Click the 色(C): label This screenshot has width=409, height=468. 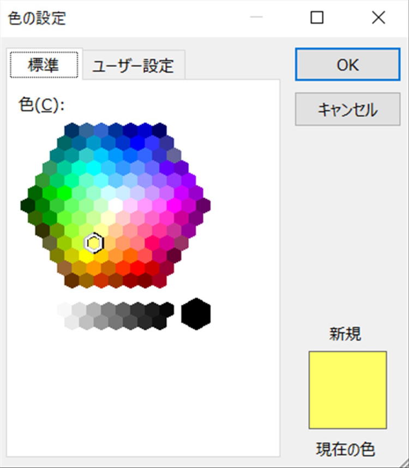pyautogui.click(x=41, y=105)
